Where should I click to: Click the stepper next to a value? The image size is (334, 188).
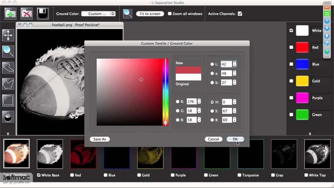pos(234,73)
